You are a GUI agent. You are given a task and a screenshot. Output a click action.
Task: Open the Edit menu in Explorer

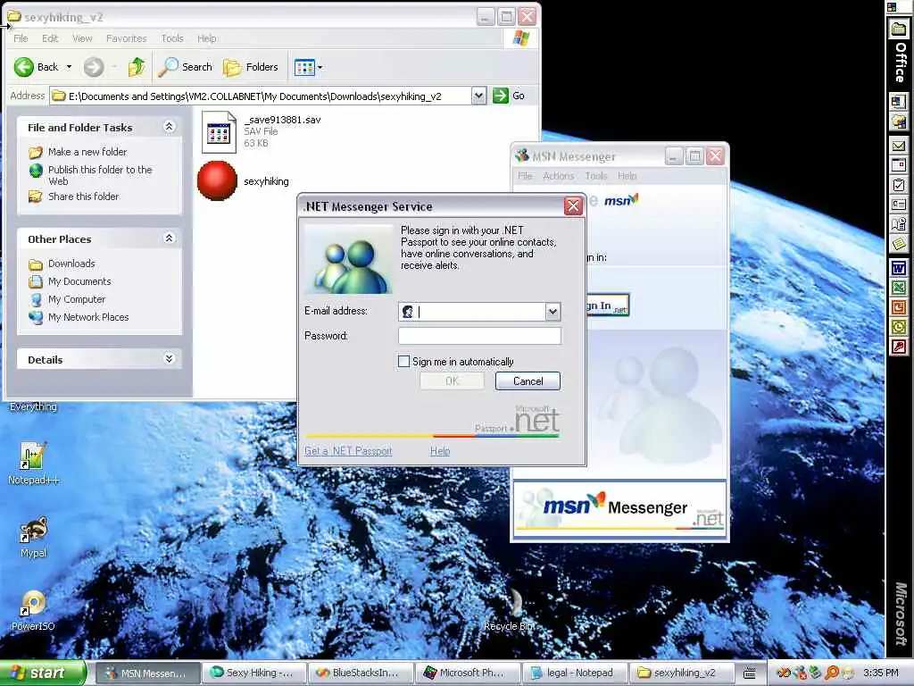(50, 38)
